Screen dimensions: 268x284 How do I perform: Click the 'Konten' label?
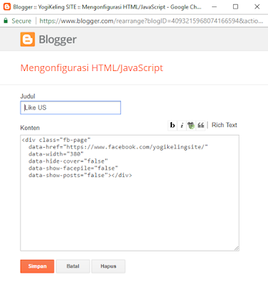tap(30, 128)
